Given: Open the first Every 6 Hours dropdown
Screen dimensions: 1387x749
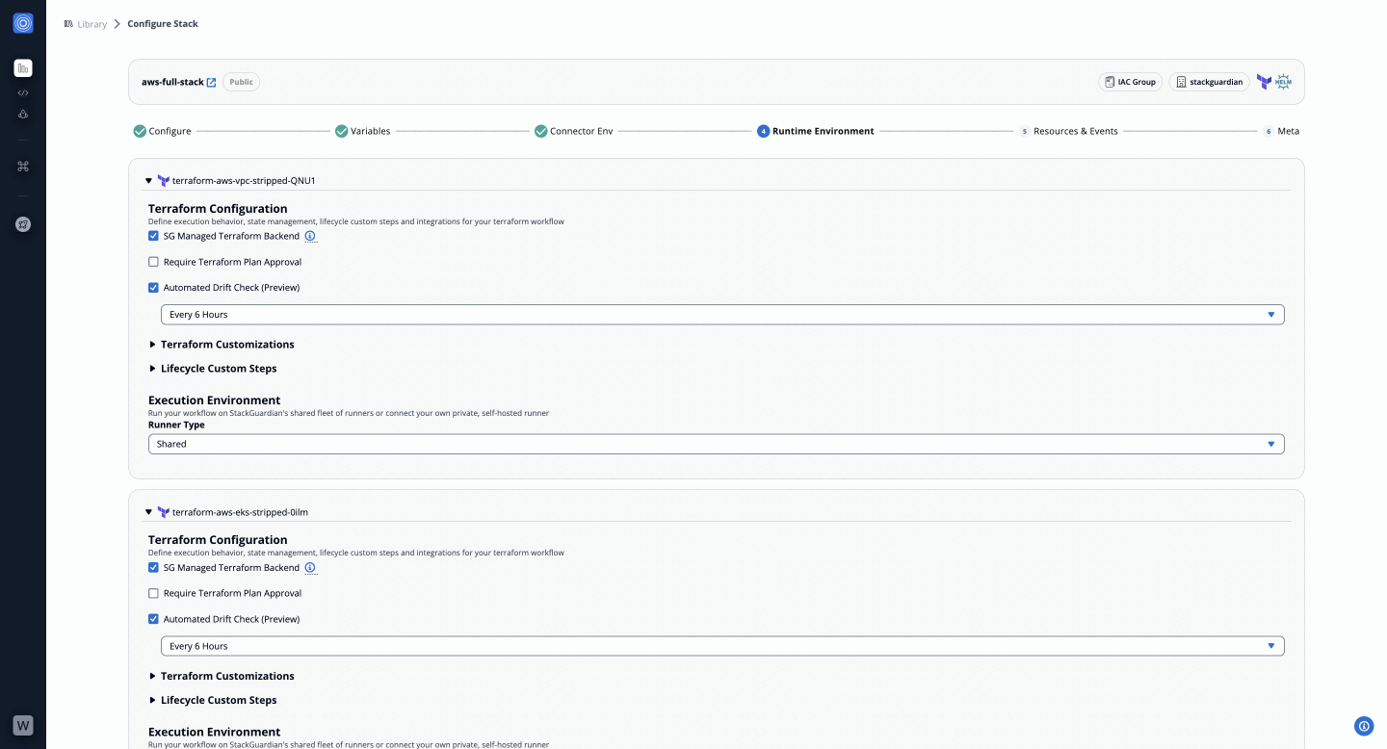Looking at the screenshot, I should pyautogui.click(x=721, y=315).
